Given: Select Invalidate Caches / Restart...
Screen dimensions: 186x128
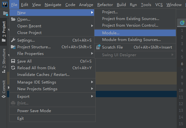Looking at the screenshot, I should 52,75.
